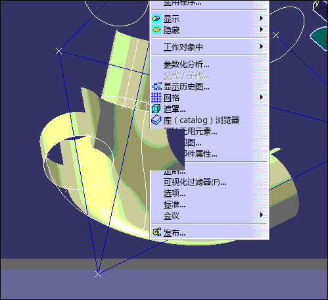Screen dimensions: 328x300
Task: Select the bottom vertex where blue lines converge
Action: (98, 274)
